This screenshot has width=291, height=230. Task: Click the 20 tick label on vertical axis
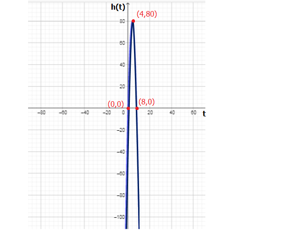point(123,86)
